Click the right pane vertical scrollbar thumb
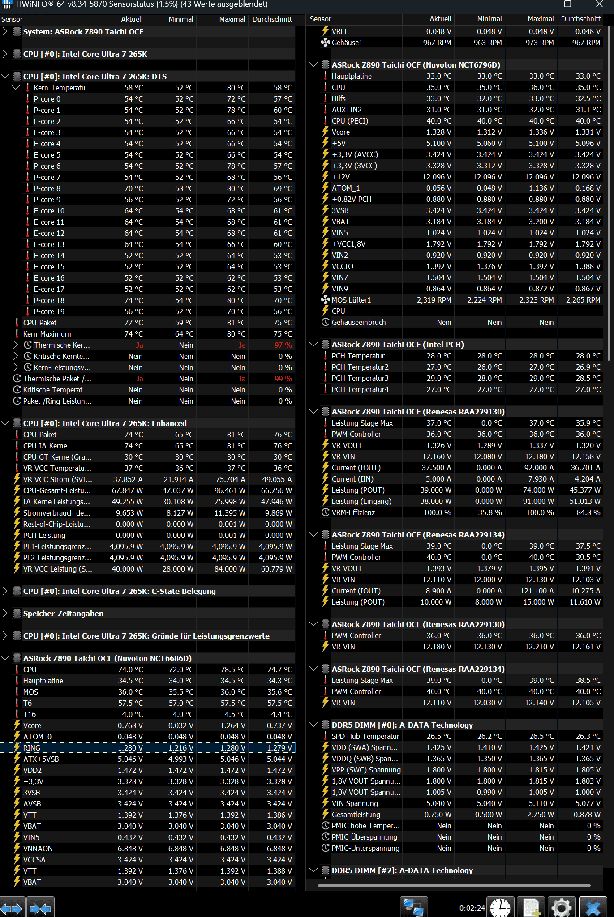The image size is (614, 917). (x=609, y=192)
